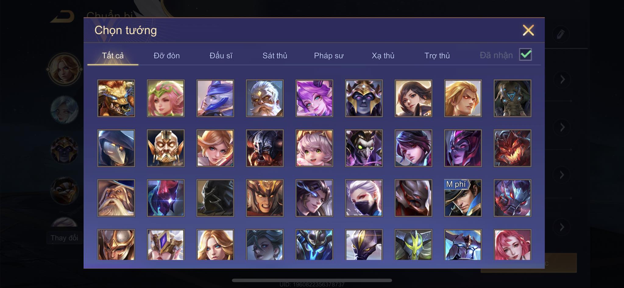Viewport: 624px width, 288px height.
Task: Choose the pink-haired hero with green leaf crown
Action: 166,98
